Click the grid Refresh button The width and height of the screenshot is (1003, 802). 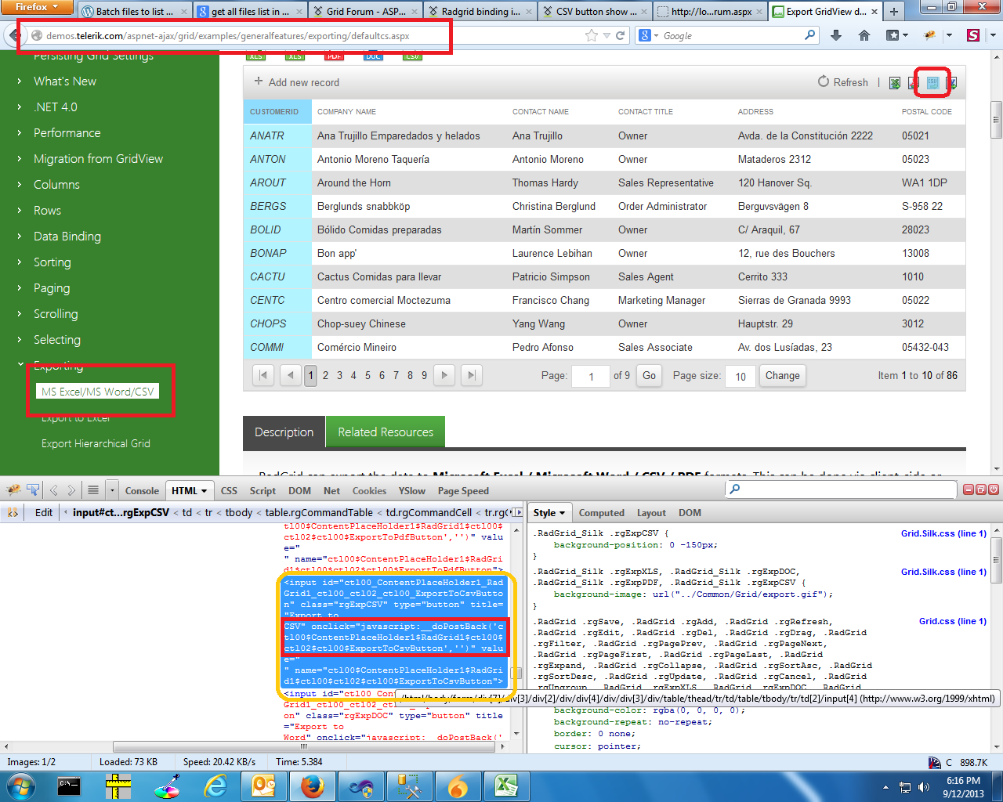843,82
